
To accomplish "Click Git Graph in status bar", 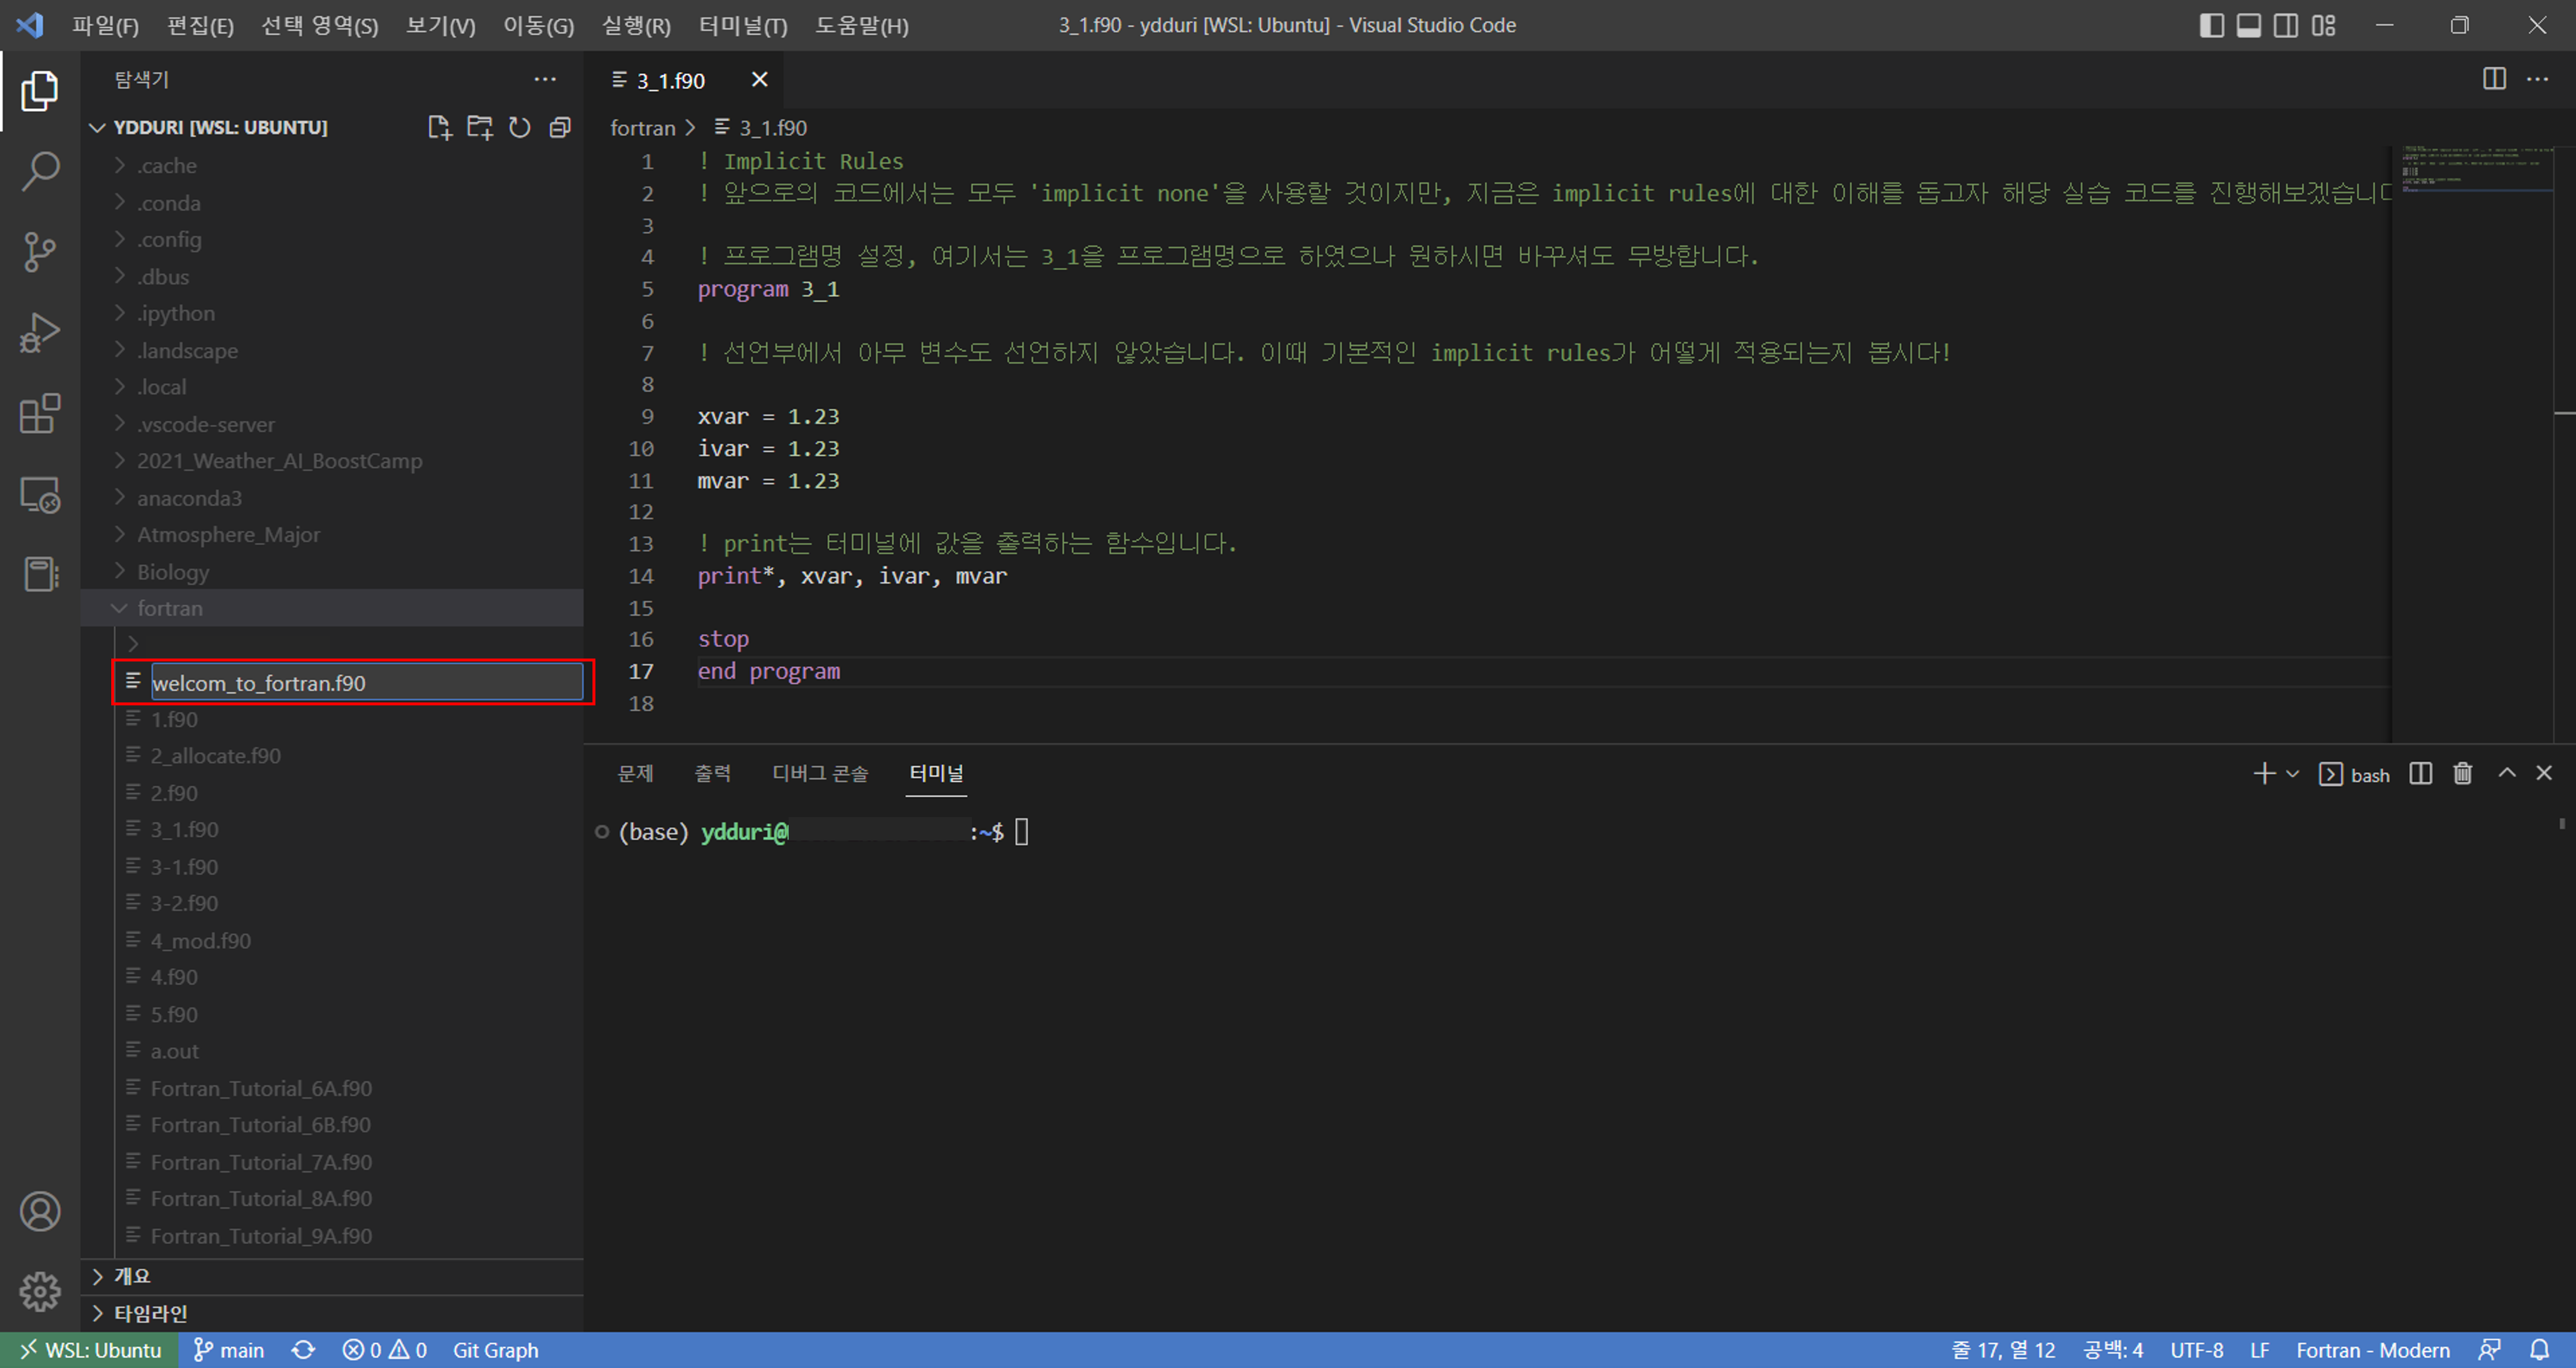I will pyautogui.click(x=495, y=1350).
